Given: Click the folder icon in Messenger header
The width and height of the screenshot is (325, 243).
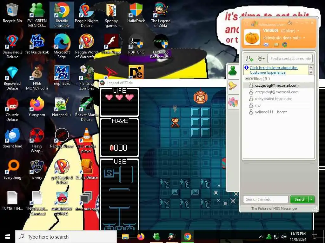Looking at the screenshot, I should click(276, 44).
